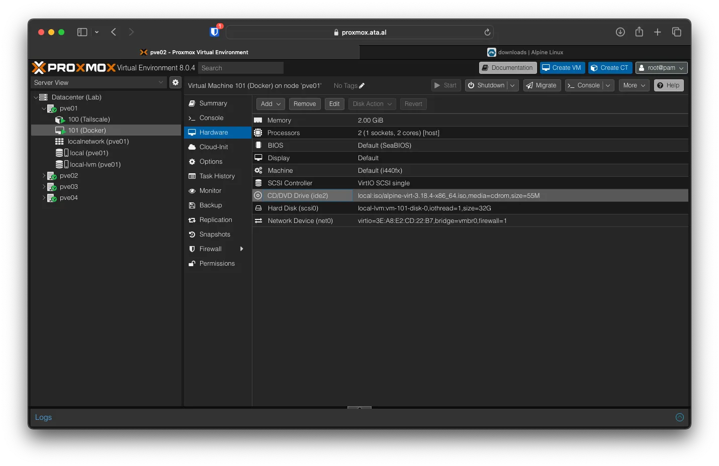Select the Display row
This screenshot has width=719, height=466.
click(x=470, y=158)
